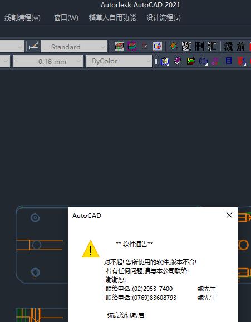
Task: Open the ByColor plot style dropdown
Action: (119, 61)
